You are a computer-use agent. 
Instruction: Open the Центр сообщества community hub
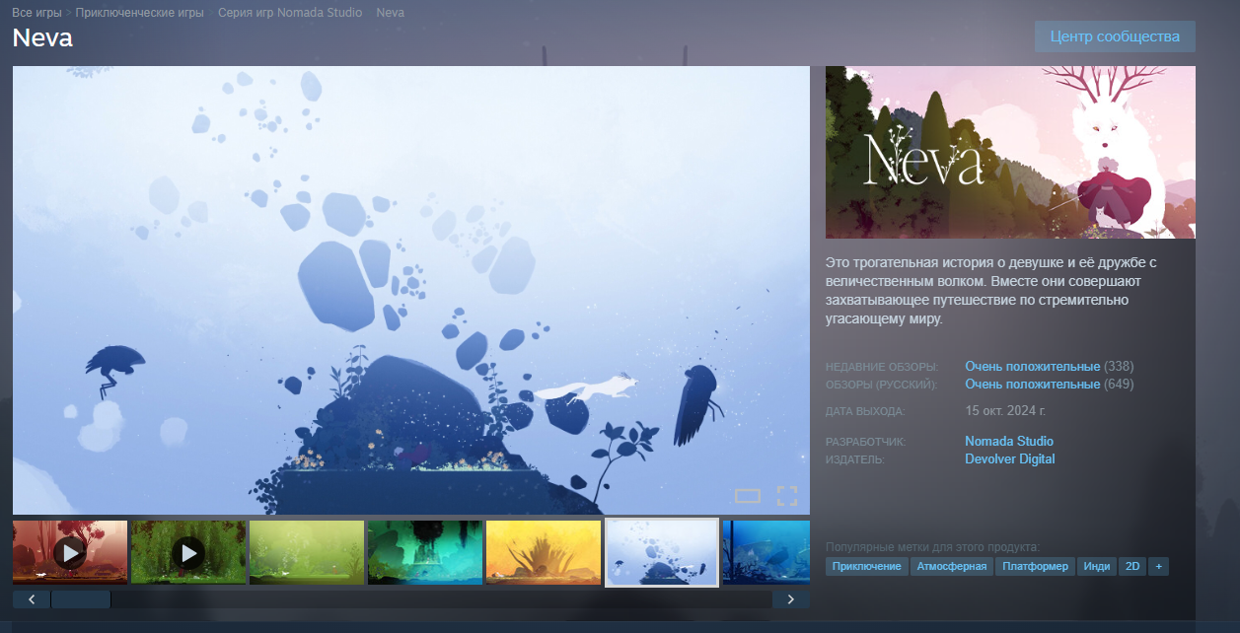coord(1115,36)
